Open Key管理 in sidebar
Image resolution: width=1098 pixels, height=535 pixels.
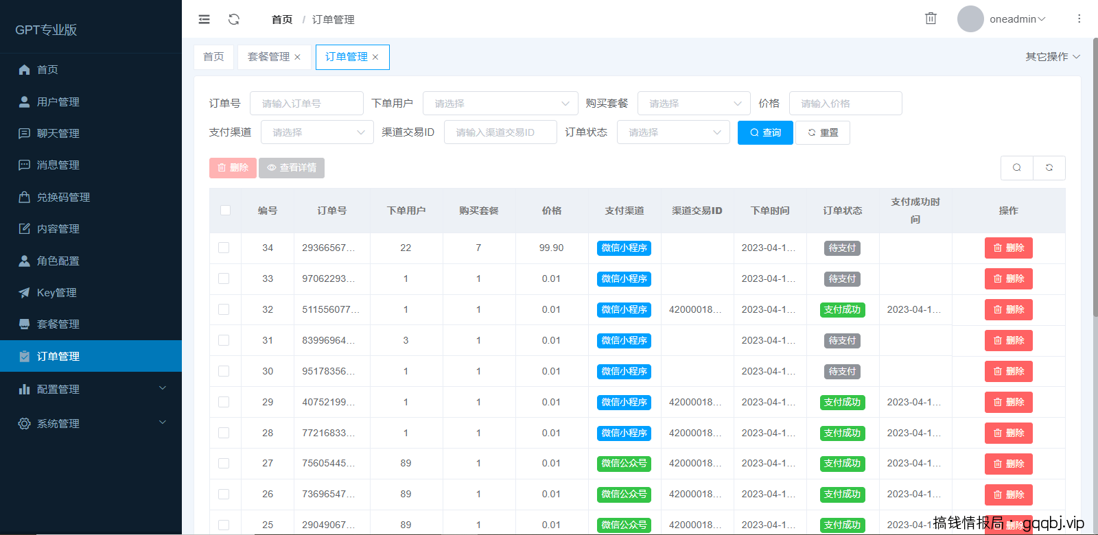point(91,292)
